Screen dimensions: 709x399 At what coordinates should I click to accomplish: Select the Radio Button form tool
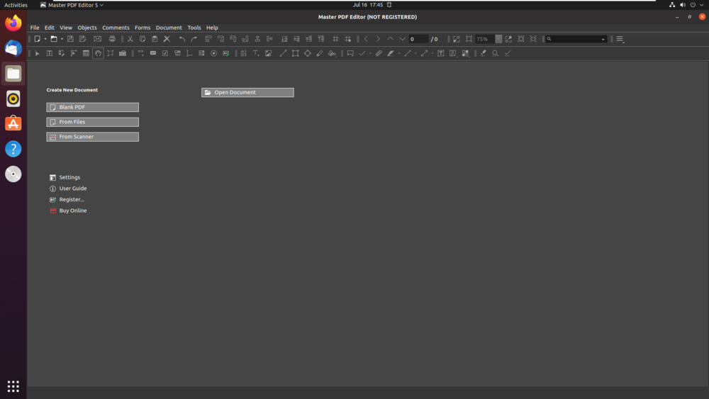pyautogui.click(x=213, y=53)
